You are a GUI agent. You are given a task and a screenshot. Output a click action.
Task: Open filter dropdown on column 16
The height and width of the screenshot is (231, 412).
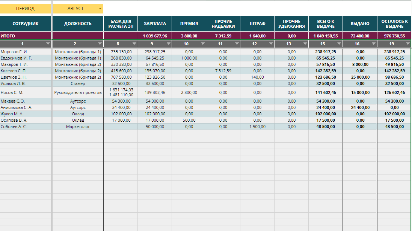pos(373,44)
